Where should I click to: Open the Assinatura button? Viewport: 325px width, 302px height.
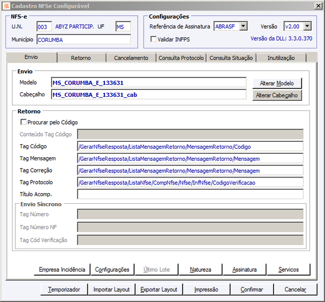[x=244, y=269]
